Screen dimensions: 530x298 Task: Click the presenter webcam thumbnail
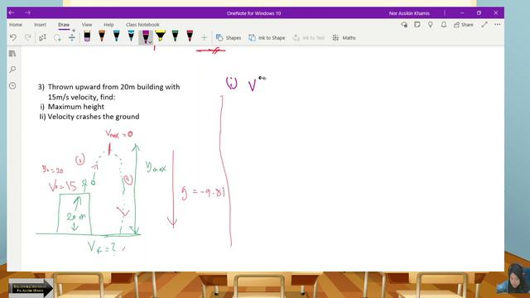click(x=513, y=279)
